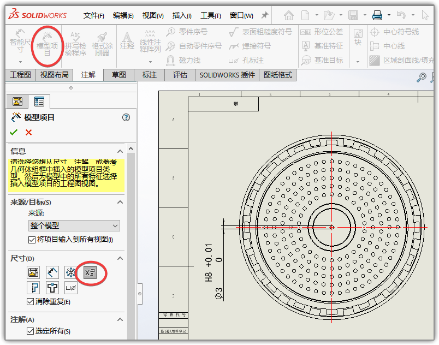Collapse the 信息 section
The width and height of the screenshot is (439, 345).
point(121,151)
